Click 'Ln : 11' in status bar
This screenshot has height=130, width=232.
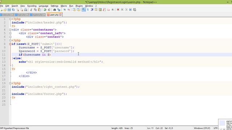point(150,128)
